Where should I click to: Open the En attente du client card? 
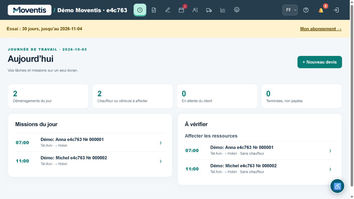coord(217,96)
